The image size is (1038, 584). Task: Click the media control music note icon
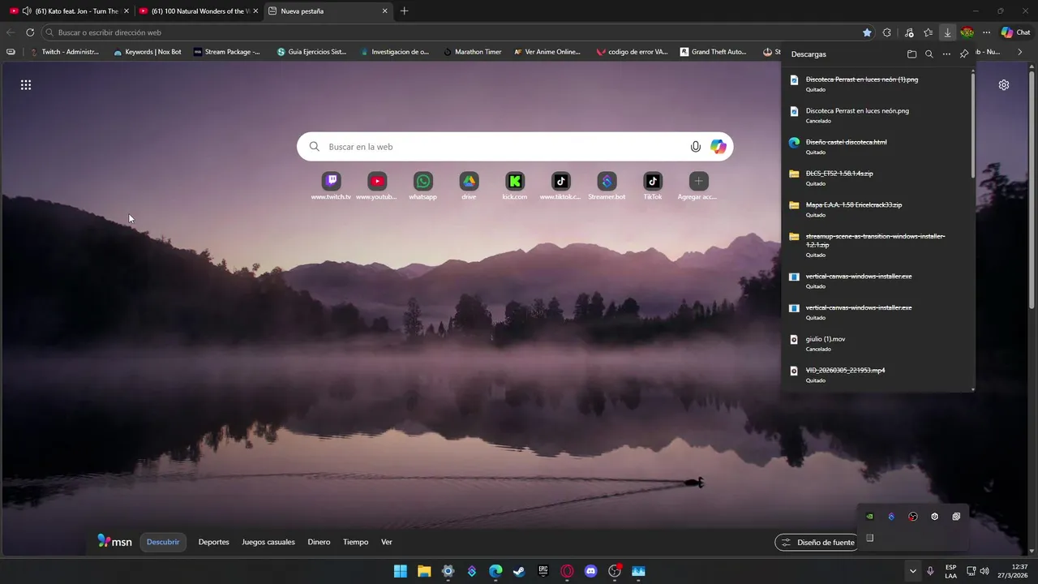tap(908, 32)
